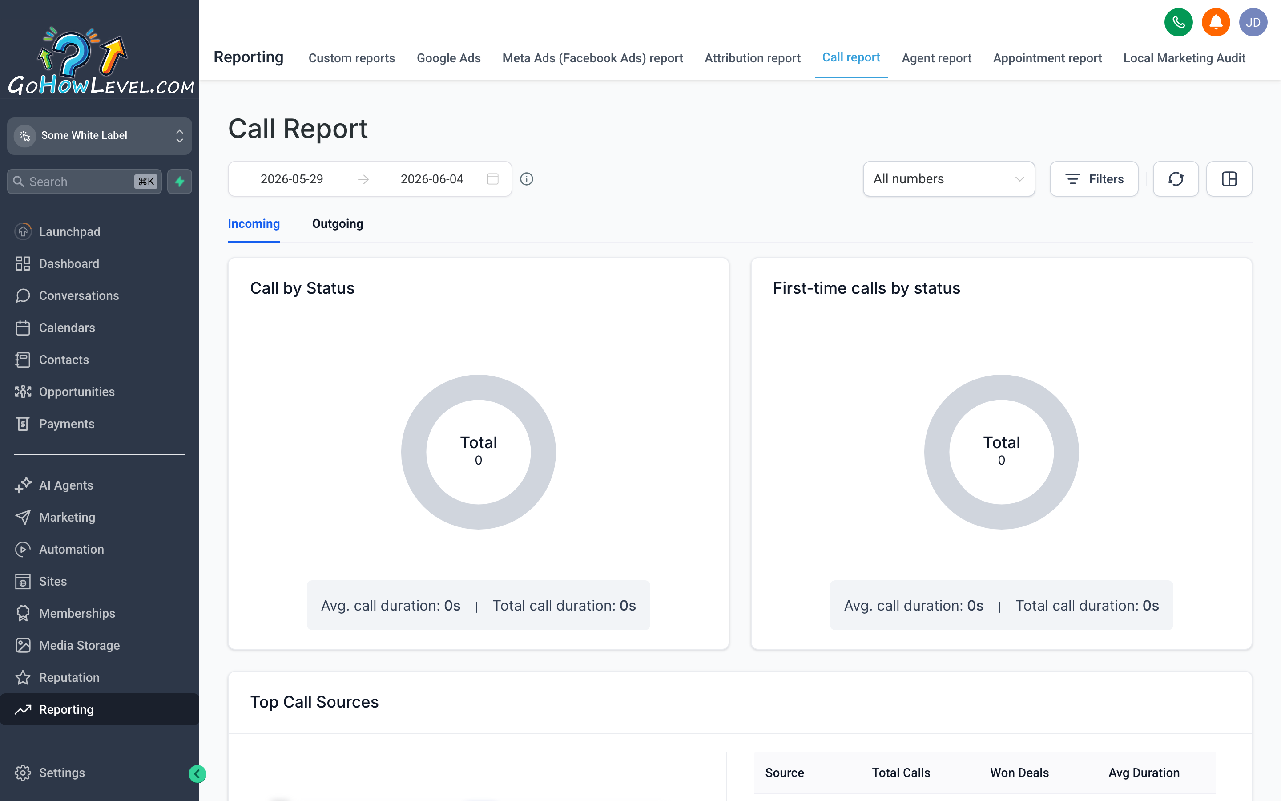1281x801 pixels.
Task: Collapse sidebar with green chevron
Action: click(197, 774)
